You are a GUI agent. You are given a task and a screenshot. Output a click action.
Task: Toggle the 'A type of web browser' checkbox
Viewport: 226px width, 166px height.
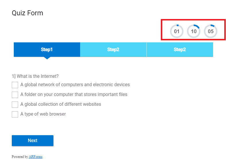(15, 114)
